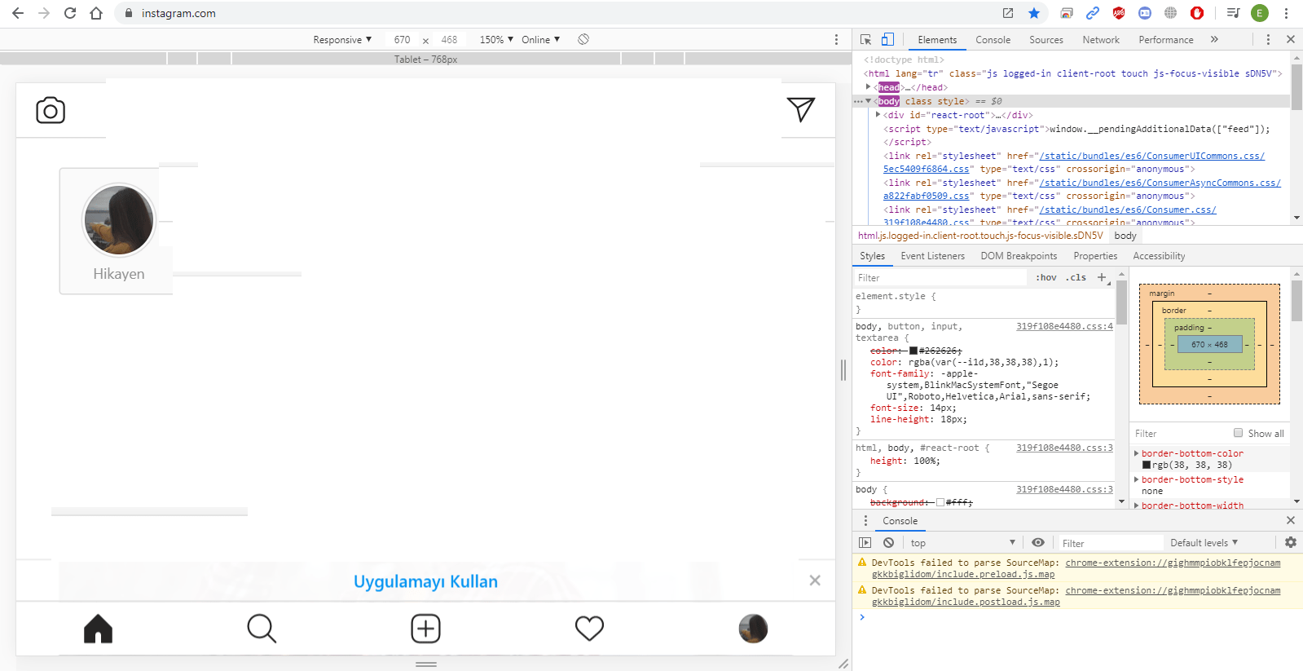Open Instagram camera icon
Image resolution: width=1303 pixels, height=671 pixels.
[51, 110]
